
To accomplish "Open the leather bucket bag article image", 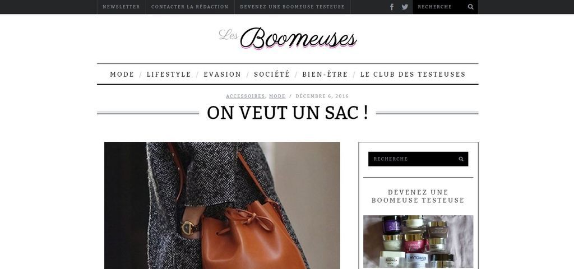I will [x=222, y=205].
